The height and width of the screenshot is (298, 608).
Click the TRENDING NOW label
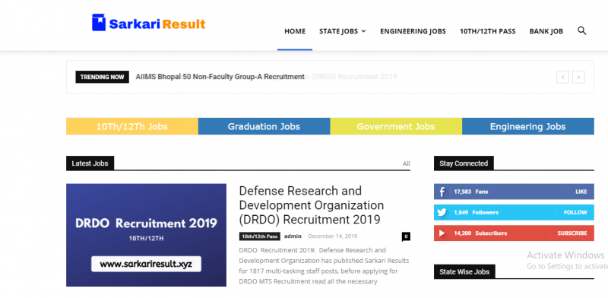[103, 77]
